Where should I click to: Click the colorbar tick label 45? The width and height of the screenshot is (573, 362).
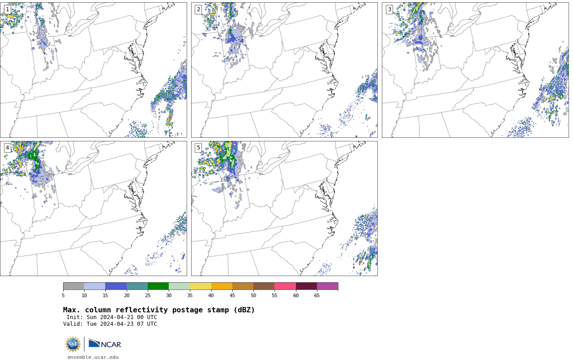pyautogui.click(x=232, y=295)
